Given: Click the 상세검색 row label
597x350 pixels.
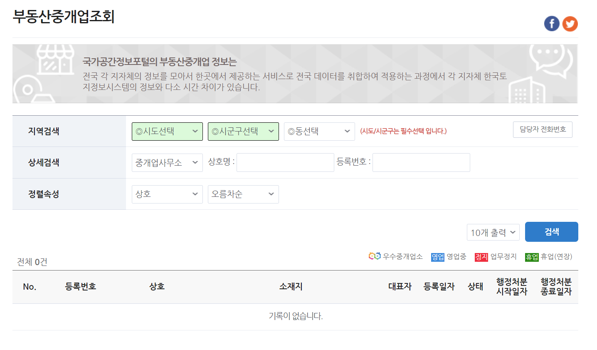Looking at the screenshot, I should 44,162.
